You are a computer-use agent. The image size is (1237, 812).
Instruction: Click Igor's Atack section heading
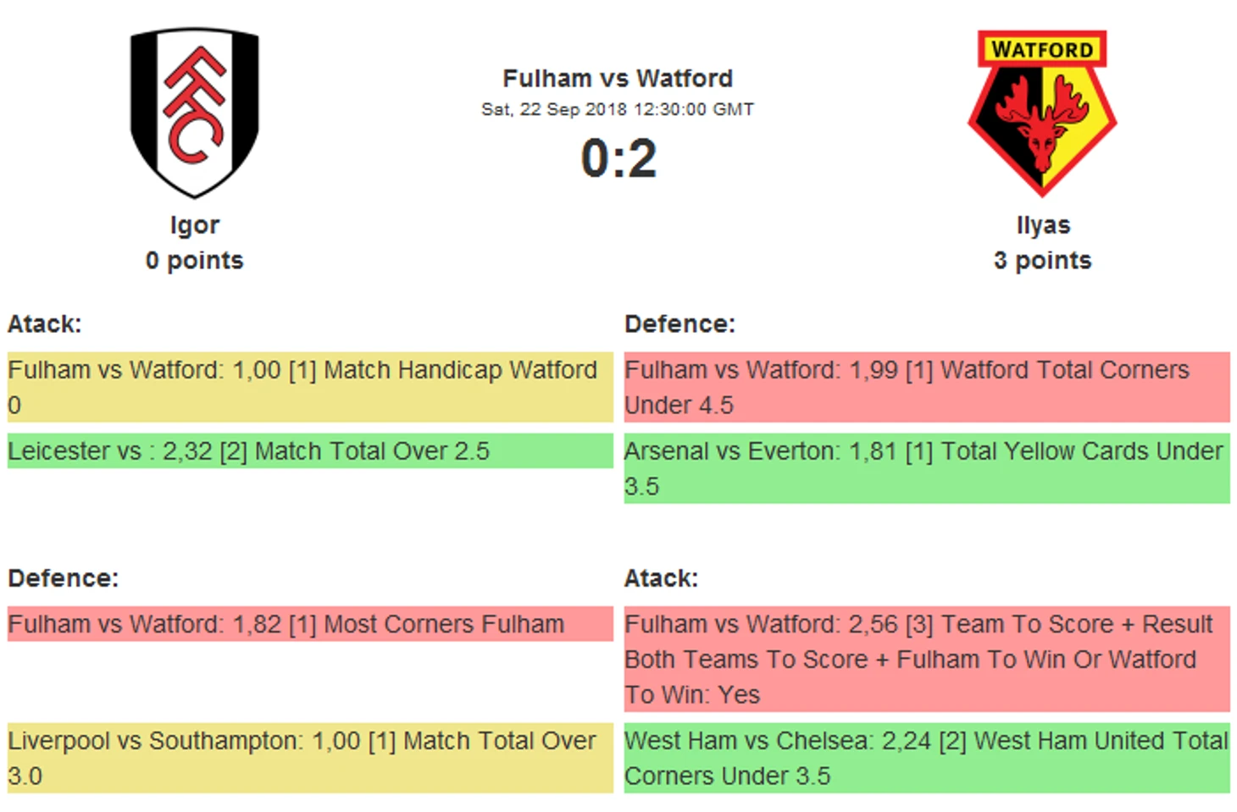pyautogui.click(x=45, y=324)
